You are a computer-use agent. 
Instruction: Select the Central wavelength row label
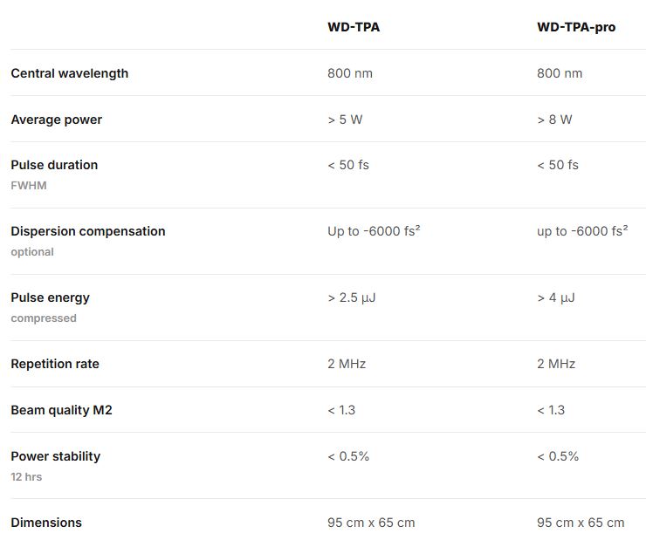69,73
